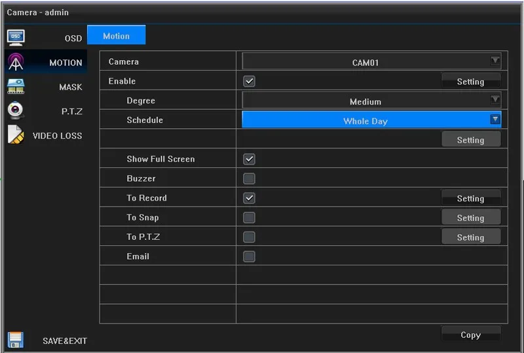Click the Video Loss icon
The image size is (524, 353).
click(x=16, y=135)
